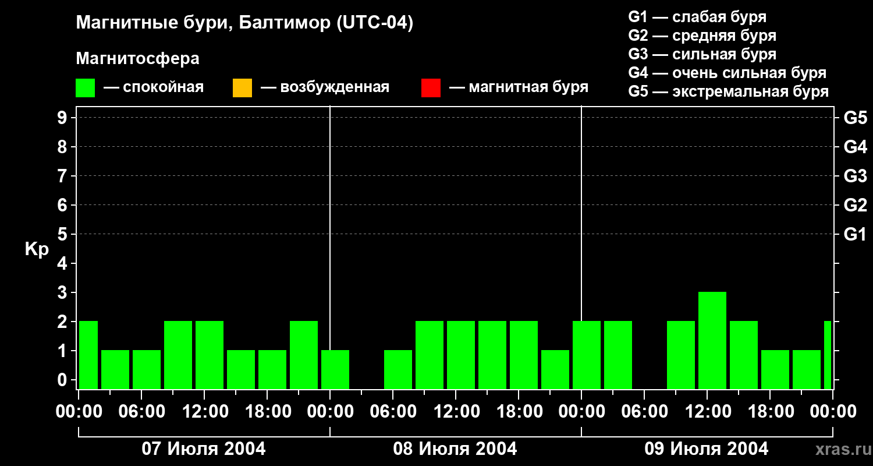Image resolution: width=873 pixels, height=466 pixels.
Task: Select the green "спокойная" legend swatch
Action: click(86, 88)
